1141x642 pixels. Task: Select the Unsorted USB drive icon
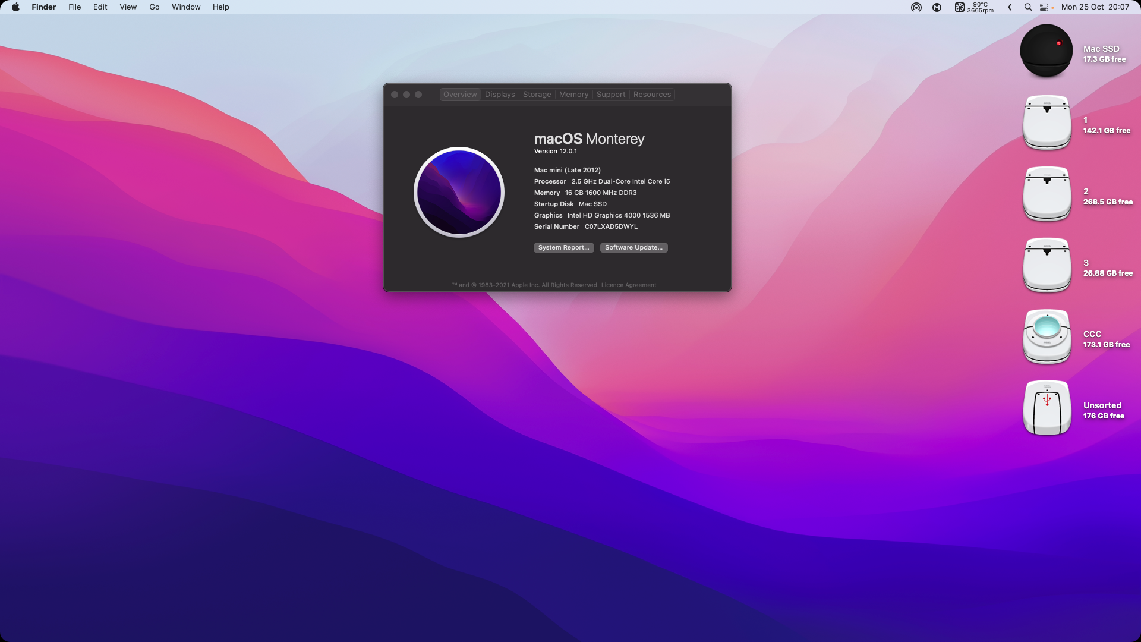pyautogui.click(x=1047, y=408)
